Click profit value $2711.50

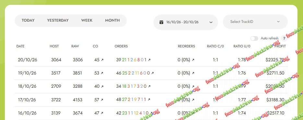[275, 73]
